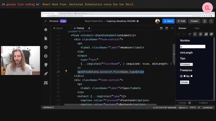
Task: Open the Search panel in sidebar
Action: (46, 47)
